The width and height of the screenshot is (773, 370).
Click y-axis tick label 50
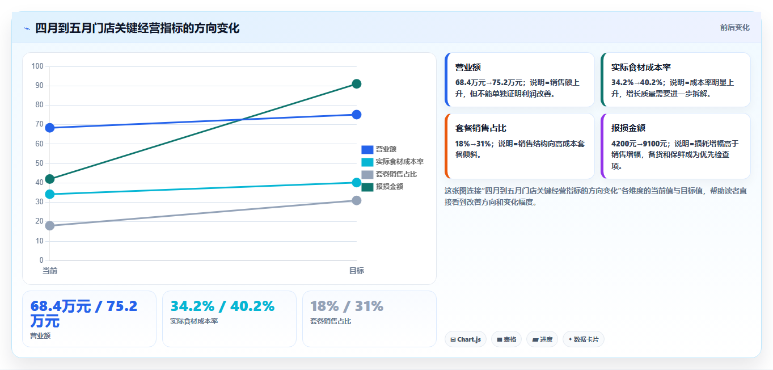tap(39, 163)
